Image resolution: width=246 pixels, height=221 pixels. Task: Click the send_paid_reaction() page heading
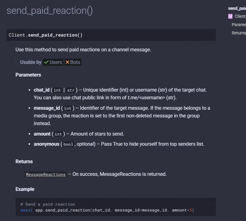click(50, 11)
